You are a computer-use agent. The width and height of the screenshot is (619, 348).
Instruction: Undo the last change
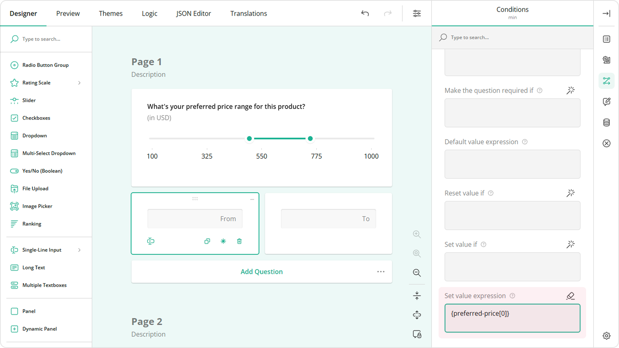coord(365,13)
